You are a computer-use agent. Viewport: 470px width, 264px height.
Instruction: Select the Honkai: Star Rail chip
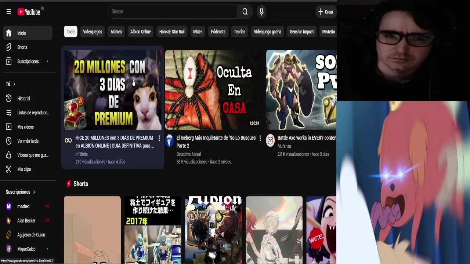(172, 32)
